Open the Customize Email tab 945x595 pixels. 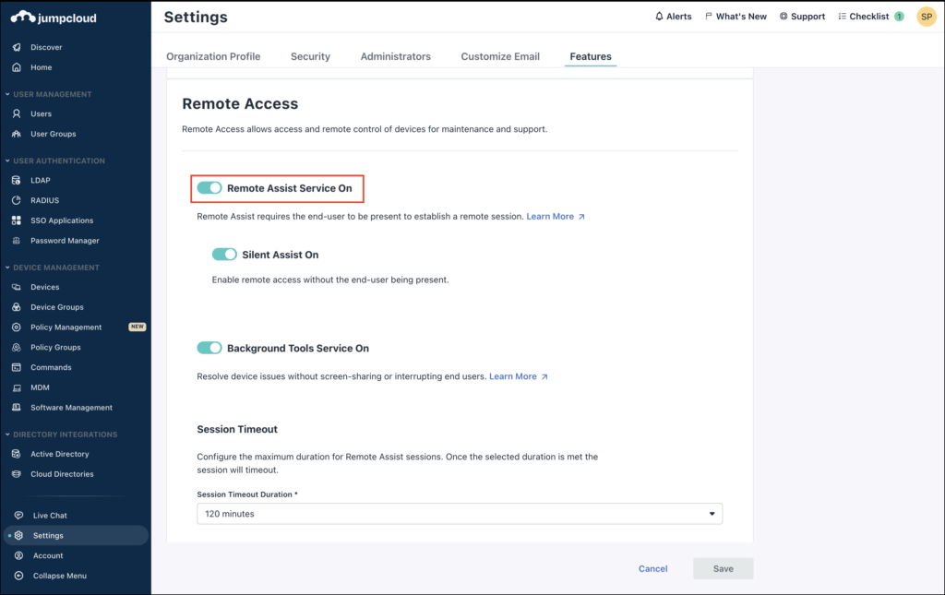point(500,56)
